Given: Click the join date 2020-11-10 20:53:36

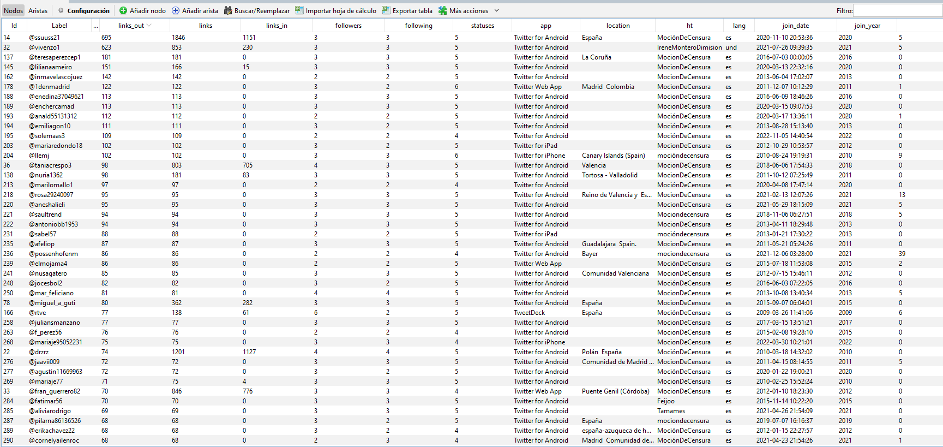Looking at the screenshot, I should pyautogui.click(x=784, y=38).
